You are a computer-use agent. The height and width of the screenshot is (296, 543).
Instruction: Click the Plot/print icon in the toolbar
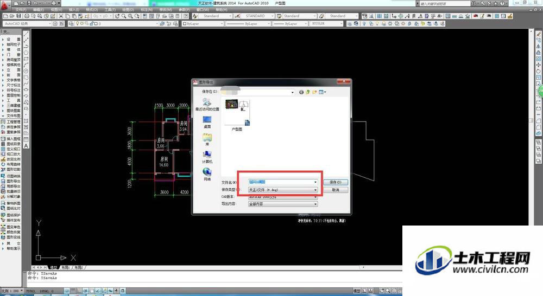click(27, 16)
